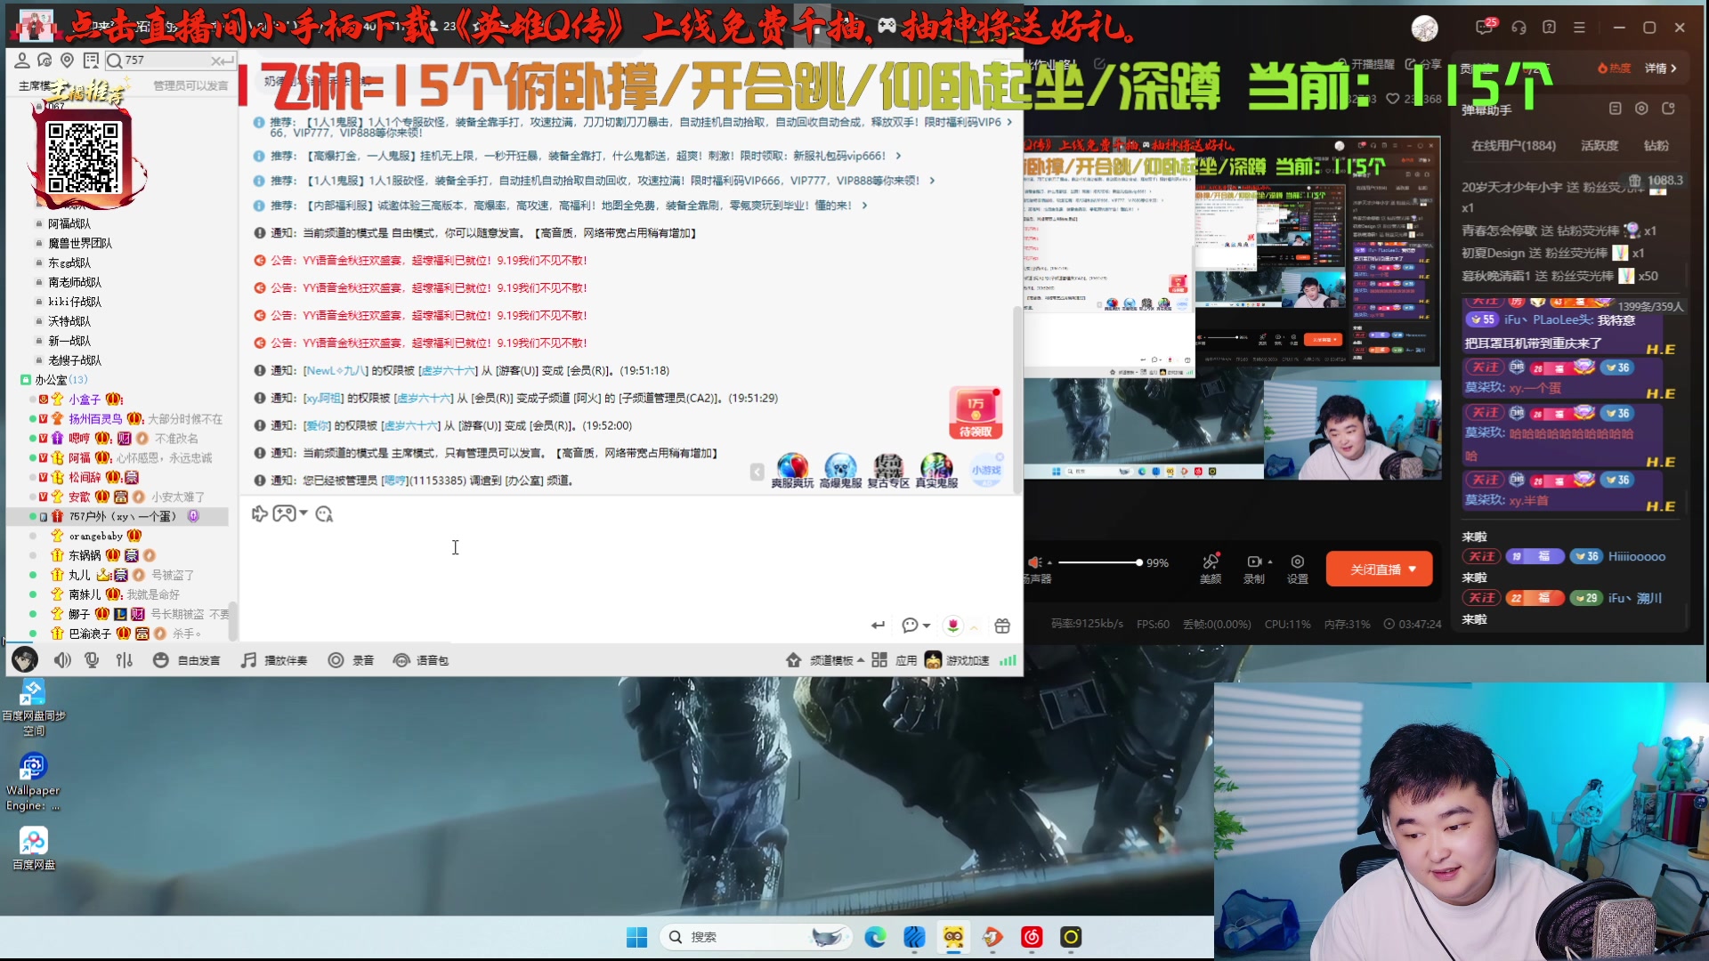Toggle the microphone icon in bottom toolbar
This screenshot has height=961, width=1709.
point(92,660)
